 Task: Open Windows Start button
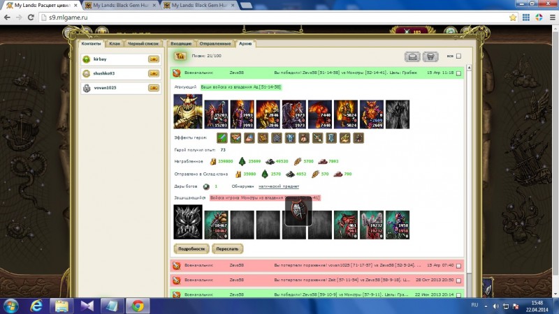(x=10, y=306)
